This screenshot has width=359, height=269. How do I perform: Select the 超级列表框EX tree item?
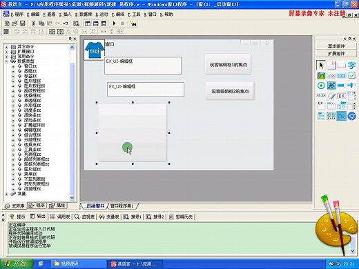coord(37,159)
